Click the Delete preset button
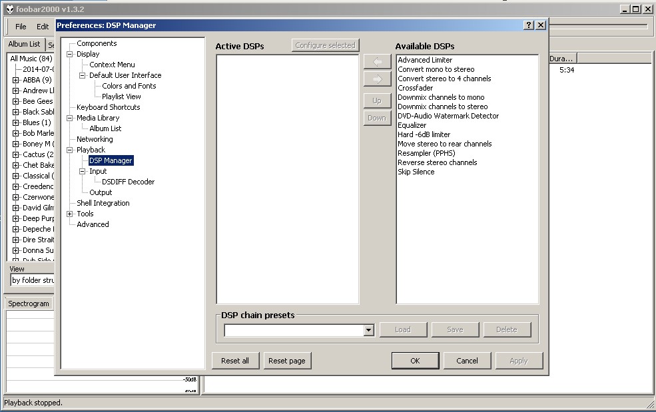The width and height of the screenshot is (656, 412). pyautogui.click(x=507, y=329)
